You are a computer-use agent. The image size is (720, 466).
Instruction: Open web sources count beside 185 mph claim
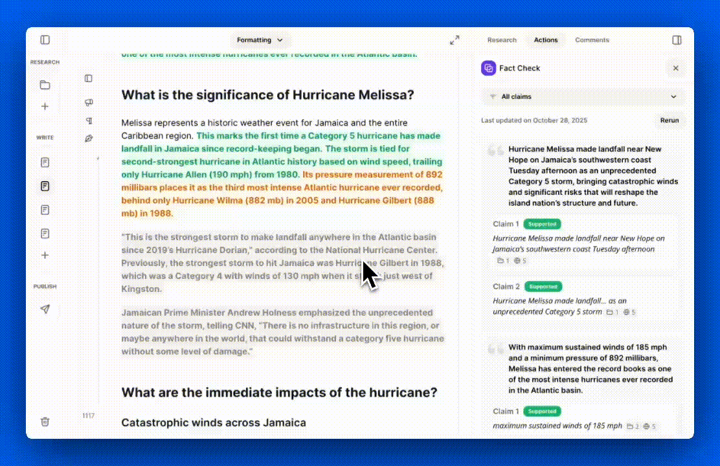click(649, 427)
